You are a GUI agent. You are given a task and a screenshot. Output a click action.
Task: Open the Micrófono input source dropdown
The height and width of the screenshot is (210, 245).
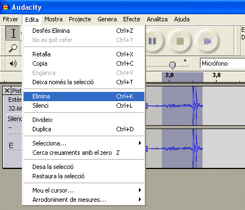click(x=223, y=63)
